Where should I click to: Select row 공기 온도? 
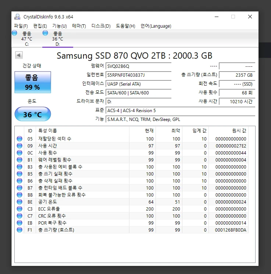[x=132, y=202]
